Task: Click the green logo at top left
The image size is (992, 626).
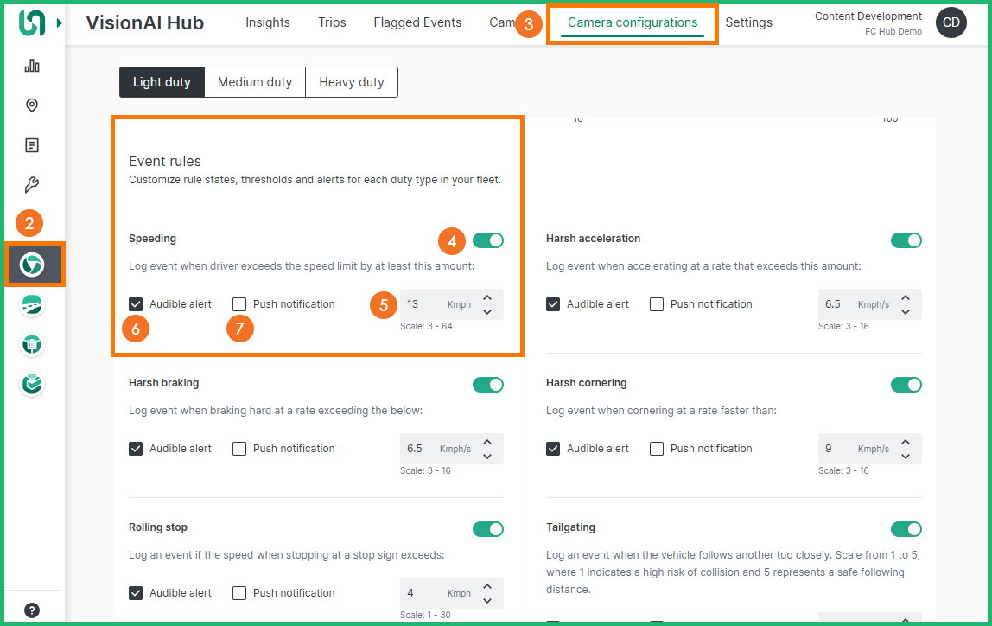Action: [32, 23]
